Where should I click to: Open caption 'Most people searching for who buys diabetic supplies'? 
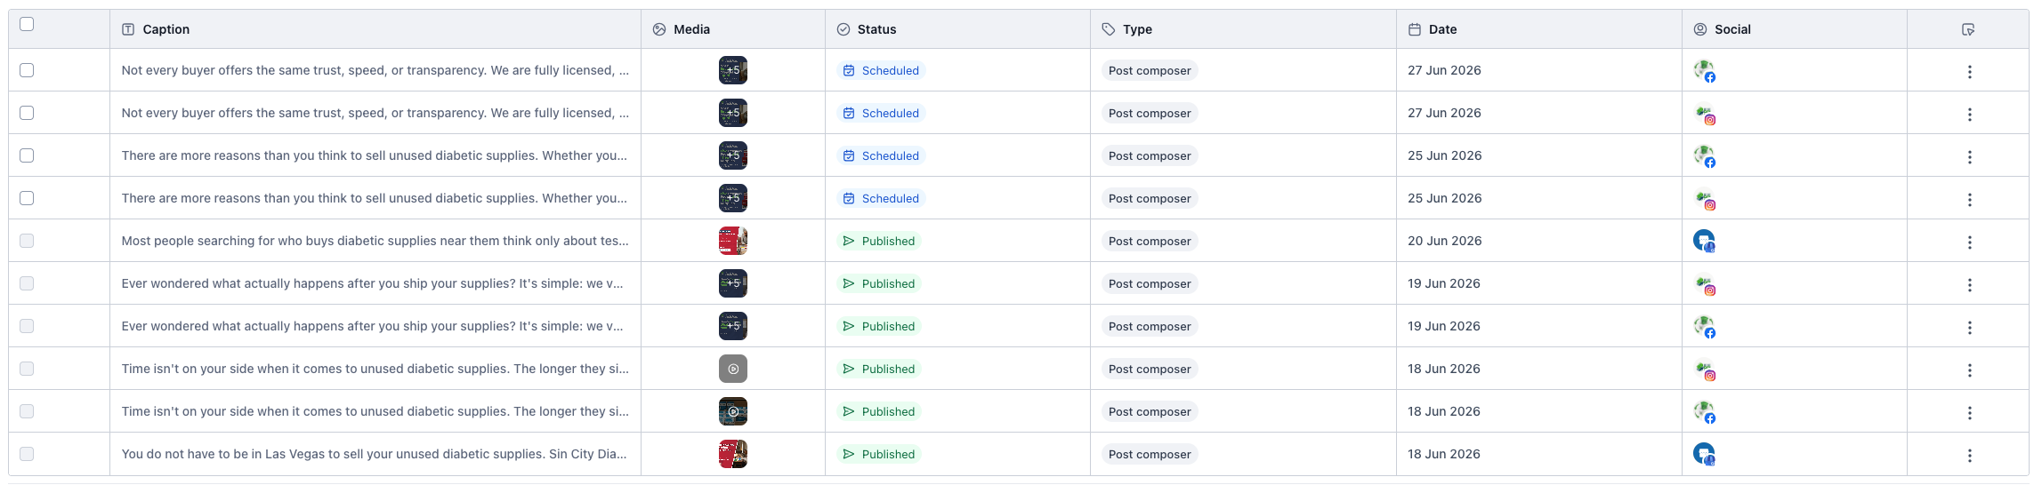coord(375,241)
